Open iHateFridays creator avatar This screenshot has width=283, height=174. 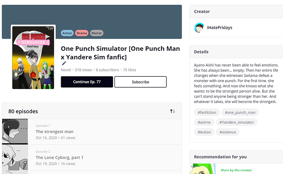pyautogui.click(x=199, y=27)
